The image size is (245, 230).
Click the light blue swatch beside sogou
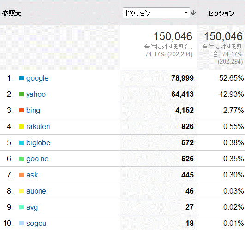click(x=21, y=223)
